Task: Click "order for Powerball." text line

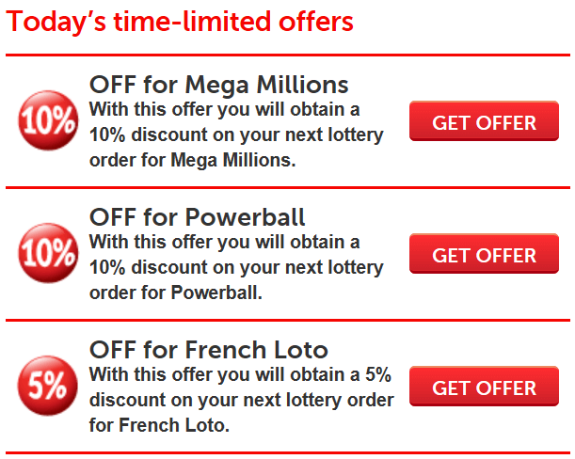Action: pos(176,293)
